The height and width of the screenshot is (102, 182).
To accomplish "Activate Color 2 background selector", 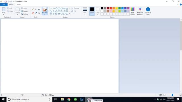I will [98, 11].
